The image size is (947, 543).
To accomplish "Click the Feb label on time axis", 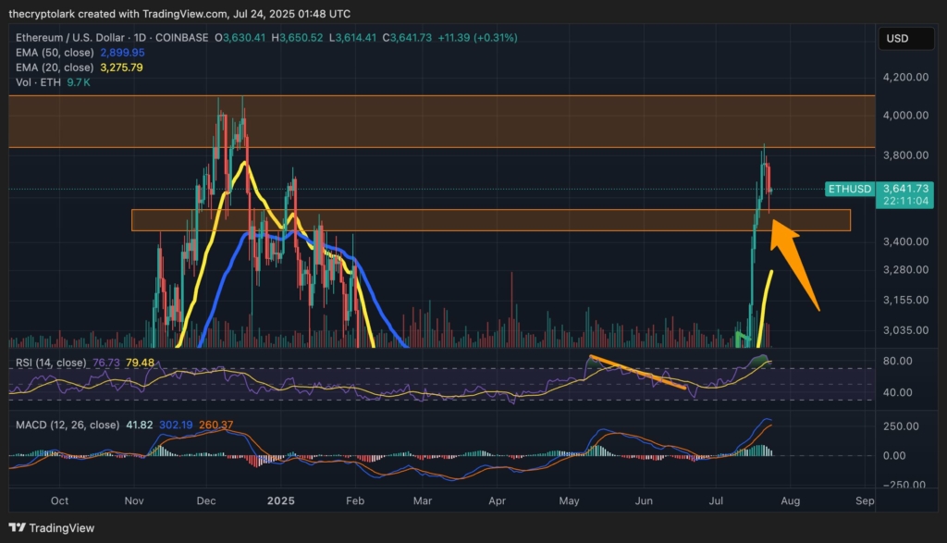I will point(355,500).
